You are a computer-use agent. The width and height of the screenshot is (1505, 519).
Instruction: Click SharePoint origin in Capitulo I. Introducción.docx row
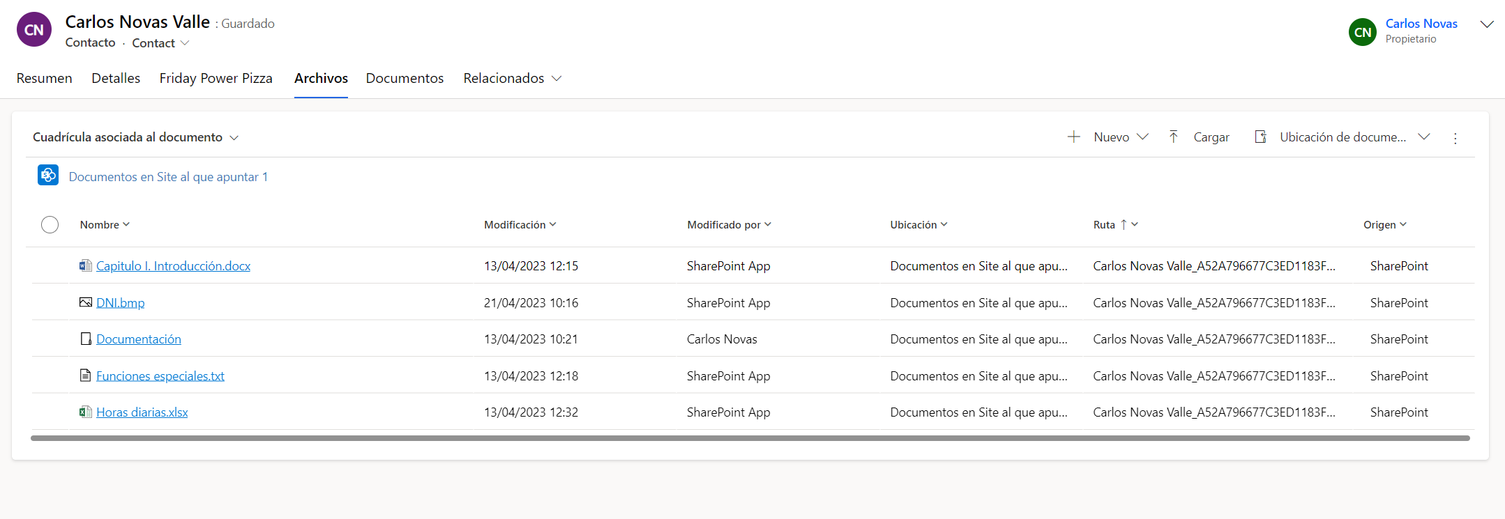tap(1399, 265)
